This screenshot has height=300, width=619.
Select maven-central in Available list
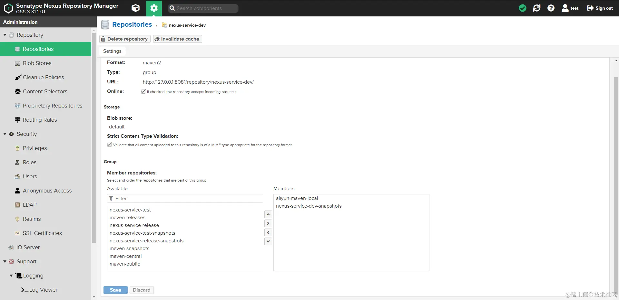185,256
